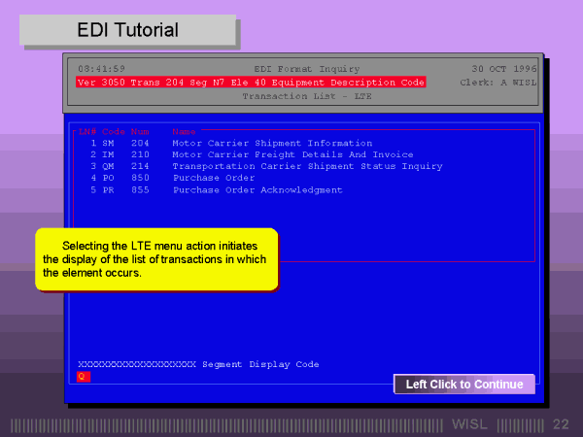This screenshot has height=437, width=583.
Task: Select the Purchase Order Acknowledgment row
Action: click(x=257, y=190)
